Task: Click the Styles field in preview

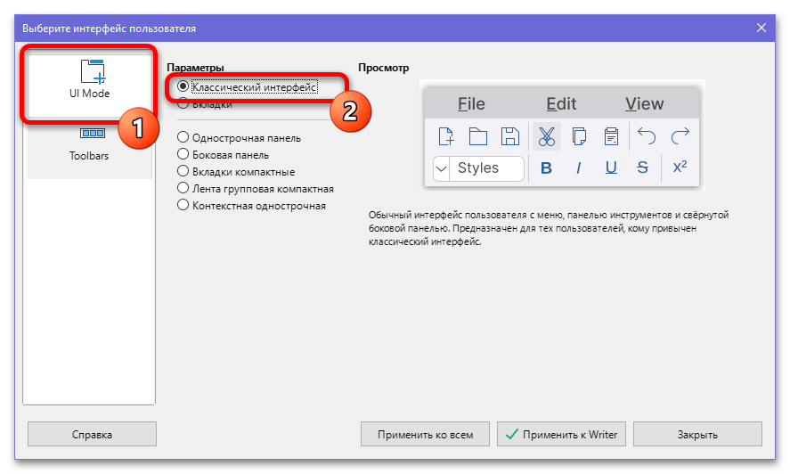Action: [486, 168]
